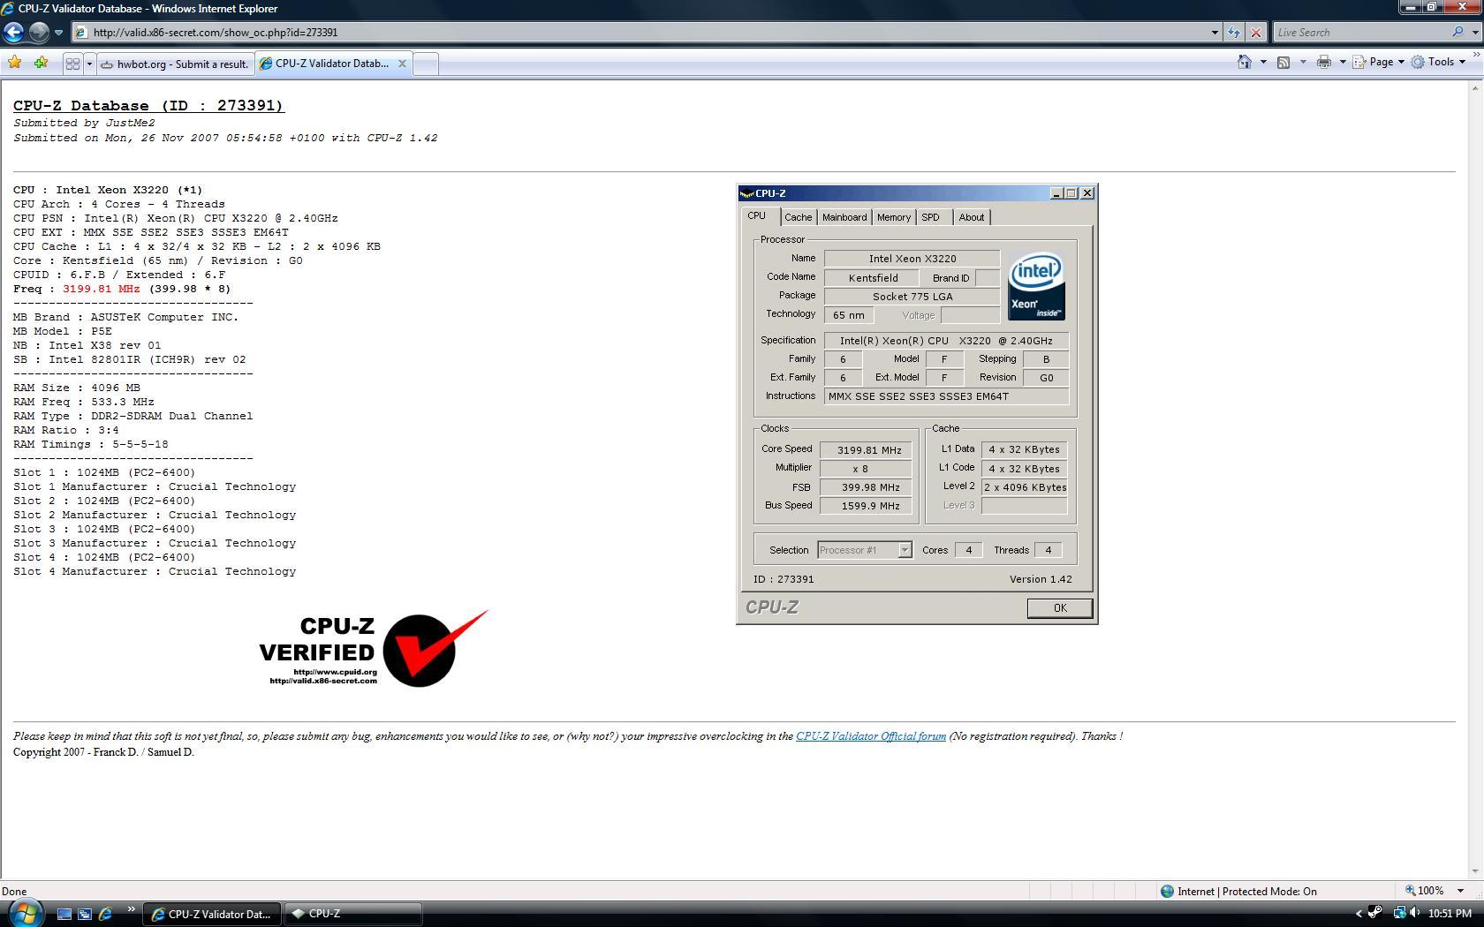
Task: Click the Core Speed value 3199.81 MHz
Action: click(x=866, y=450)
